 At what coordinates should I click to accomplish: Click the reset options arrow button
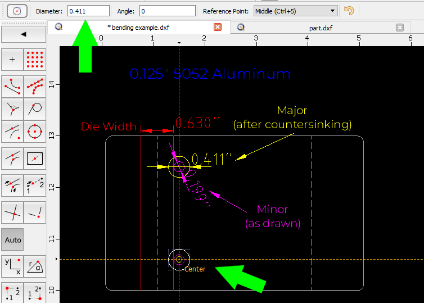pos(349,11)
